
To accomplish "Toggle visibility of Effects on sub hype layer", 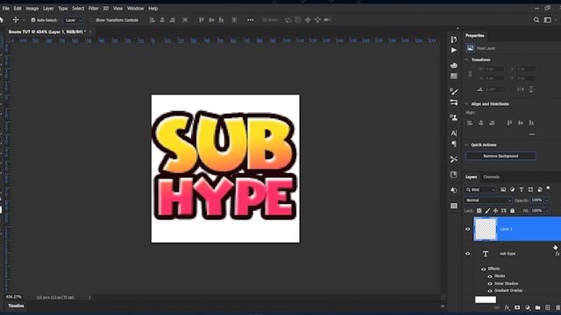I will [x=484, y=269].
